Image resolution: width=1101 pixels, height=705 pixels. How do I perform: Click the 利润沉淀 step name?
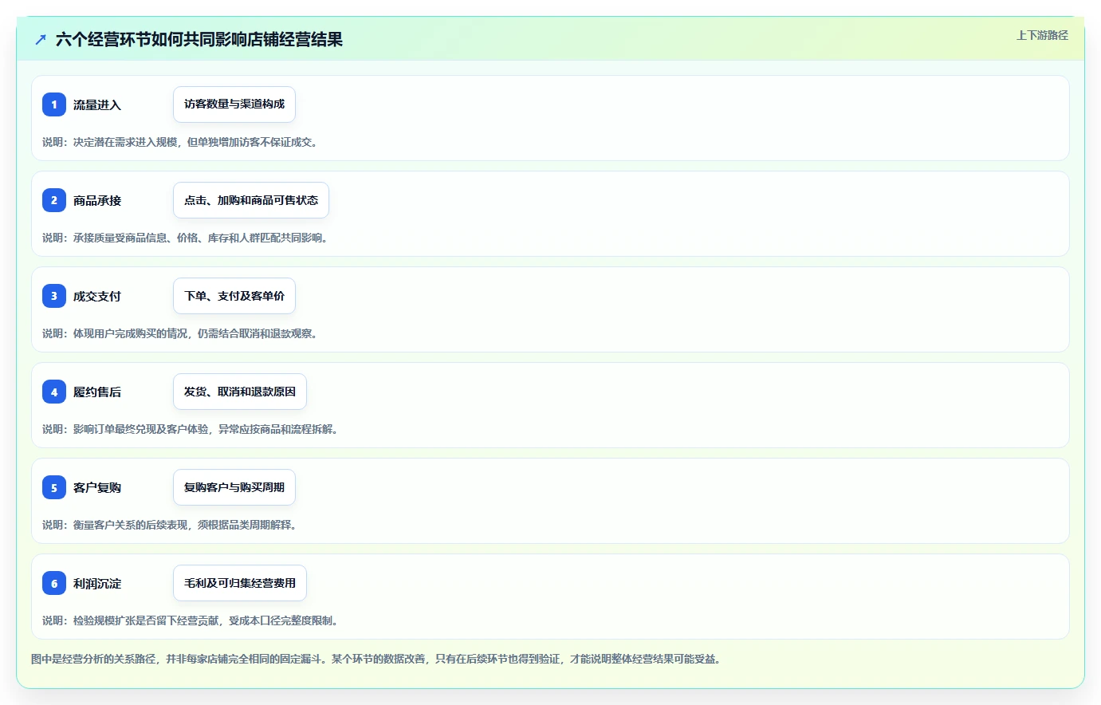pyautogui.click(x=97, y=583)
